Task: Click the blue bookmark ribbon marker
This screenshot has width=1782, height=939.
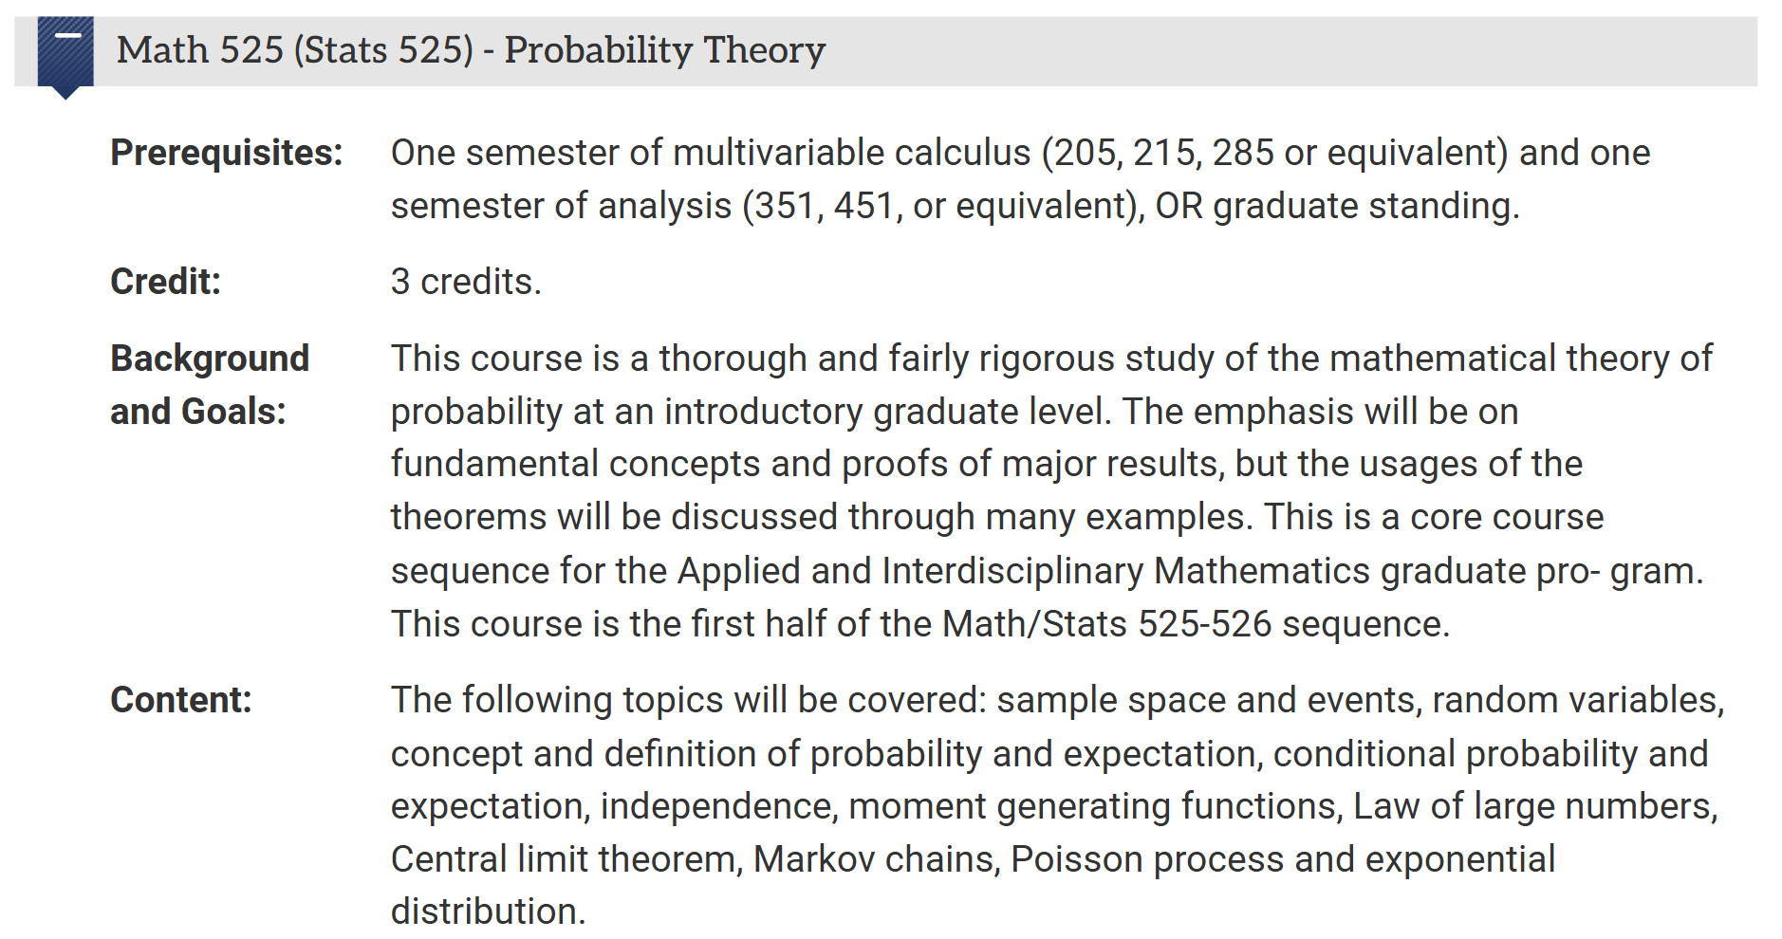Action: coord(65,57)
